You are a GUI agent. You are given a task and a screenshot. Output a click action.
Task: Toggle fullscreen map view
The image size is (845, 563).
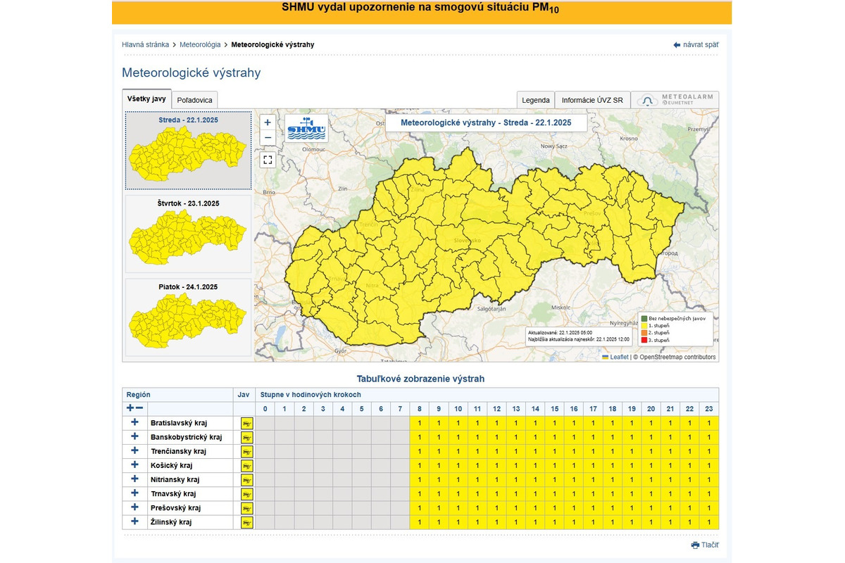pos(268,160)
